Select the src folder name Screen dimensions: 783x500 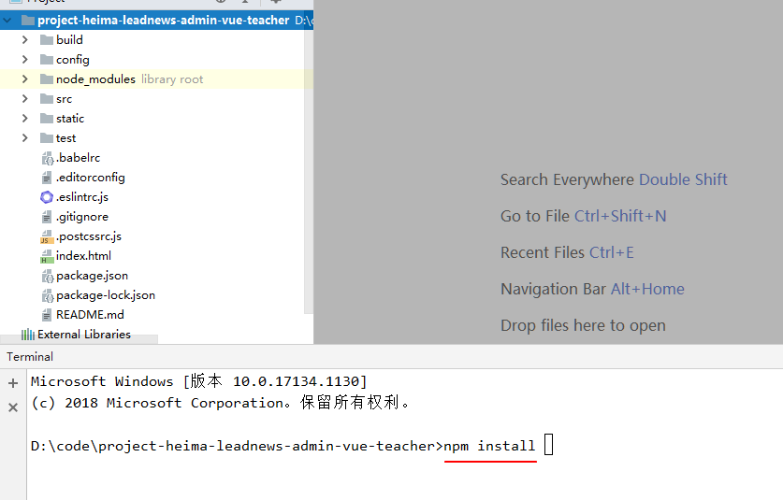pyautogui.click(x=64, y=99)
